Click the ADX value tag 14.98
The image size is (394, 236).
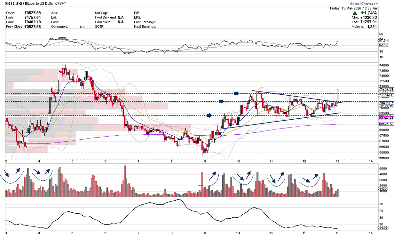point(383,228)
